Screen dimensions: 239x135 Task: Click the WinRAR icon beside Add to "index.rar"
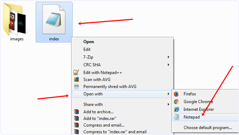pos(76,119)
